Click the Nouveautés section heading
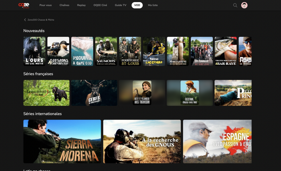This screenshot has width=281, height=171. (x=34, y=31)
